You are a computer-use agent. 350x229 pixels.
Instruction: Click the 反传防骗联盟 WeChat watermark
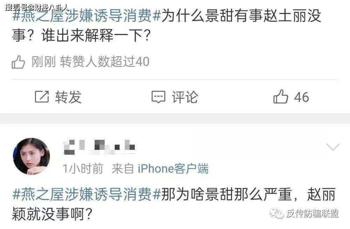click(304, 214)
